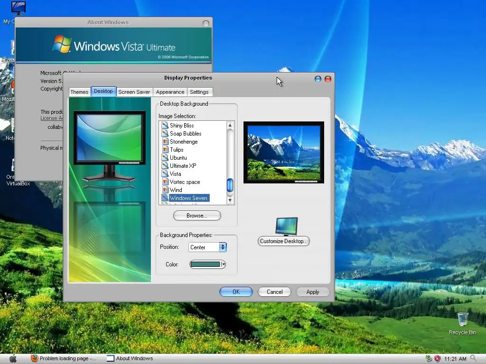Click the 11:21 AM system clock

click(455, 359)
